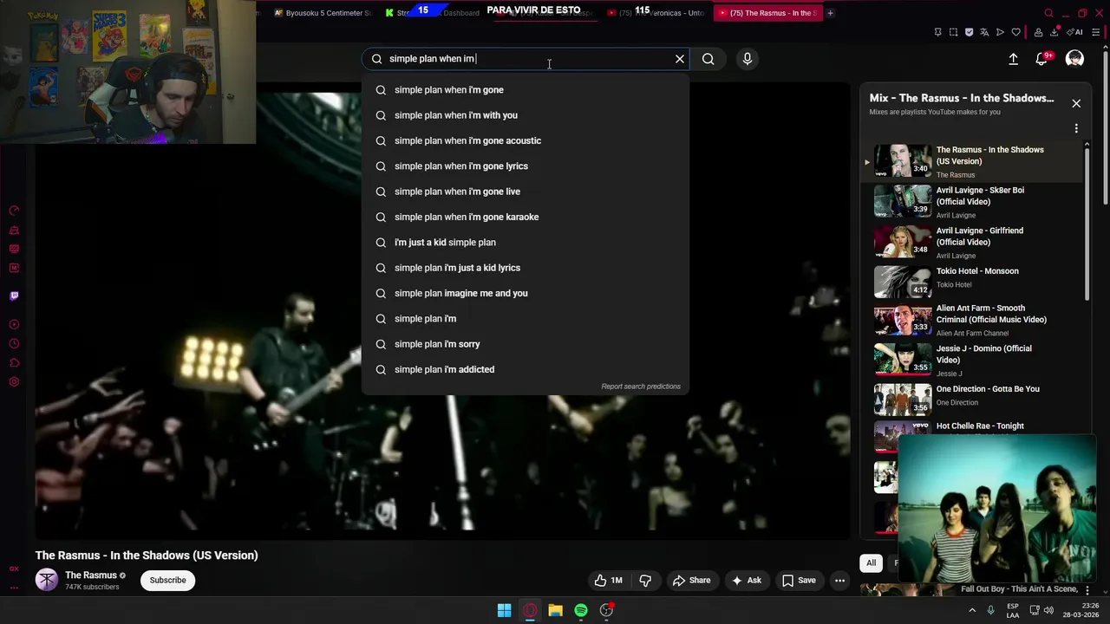
Task: Close the Mix playlist panel
Action: click(1076, 103)
